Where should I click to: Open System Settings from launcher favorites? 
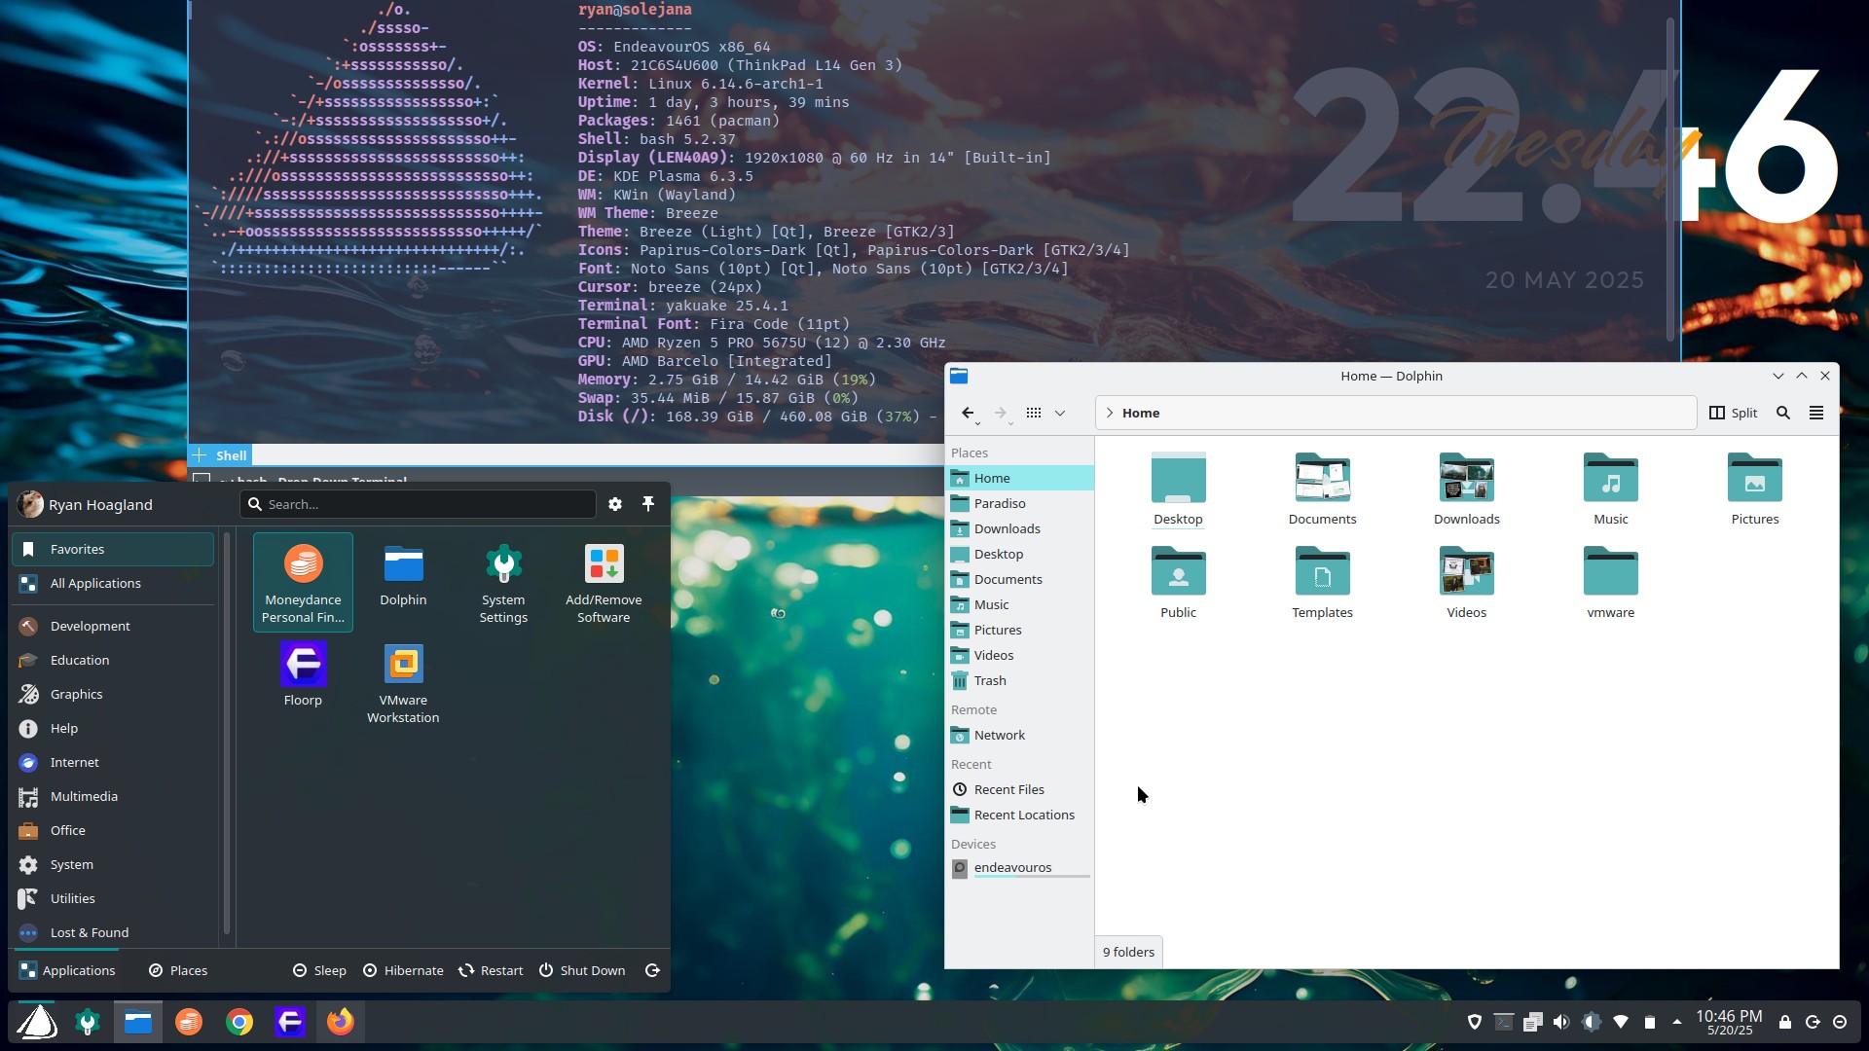(x=503, y=582)
